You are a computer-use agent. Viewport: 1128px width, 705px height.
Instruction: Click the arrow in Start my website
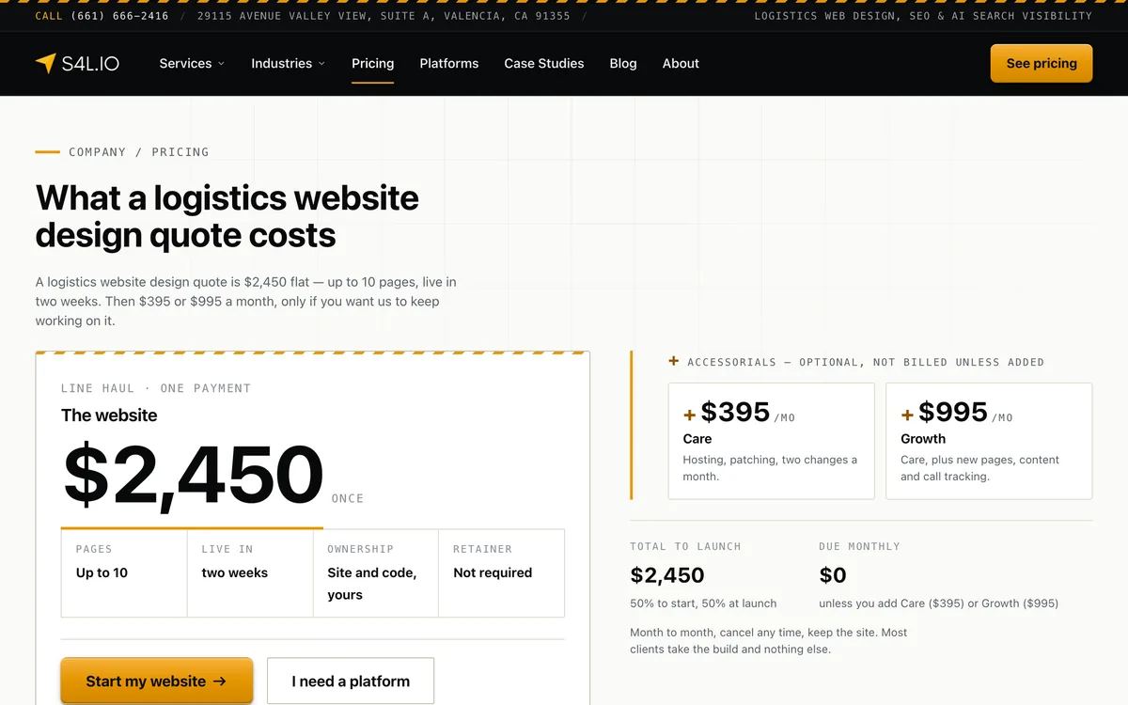click(x=220, y=681)
